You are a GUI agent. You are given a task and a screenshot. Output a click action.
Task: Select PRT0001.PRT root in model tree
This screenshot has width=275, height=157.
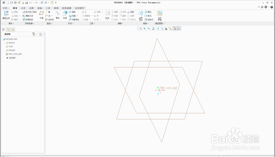10,39
